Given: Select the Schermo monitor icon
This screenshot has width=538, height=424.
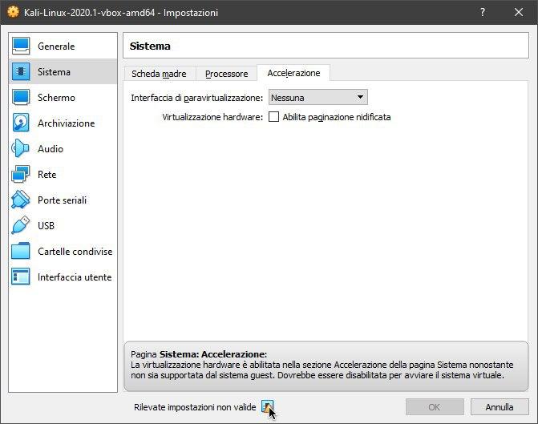Looking at the screenshot, I should [x=21, y=98].
